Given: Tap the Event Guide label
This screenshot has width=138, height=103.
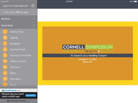Looking at the screenshot, I should click(7, 25).
